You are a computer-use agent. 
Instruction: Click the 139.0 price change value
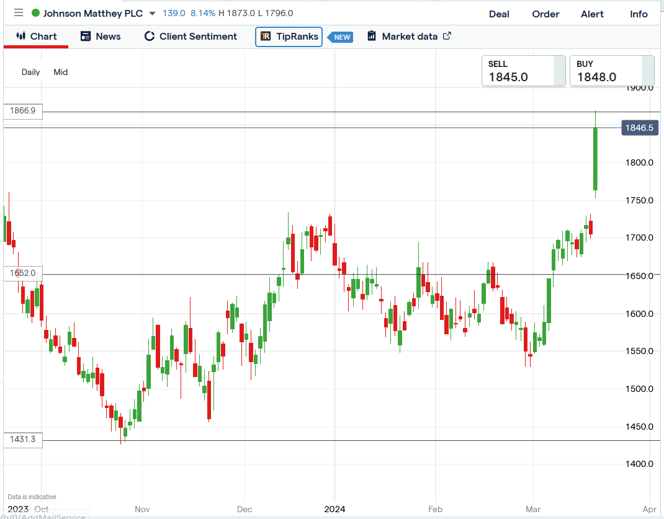coord(174,13)
